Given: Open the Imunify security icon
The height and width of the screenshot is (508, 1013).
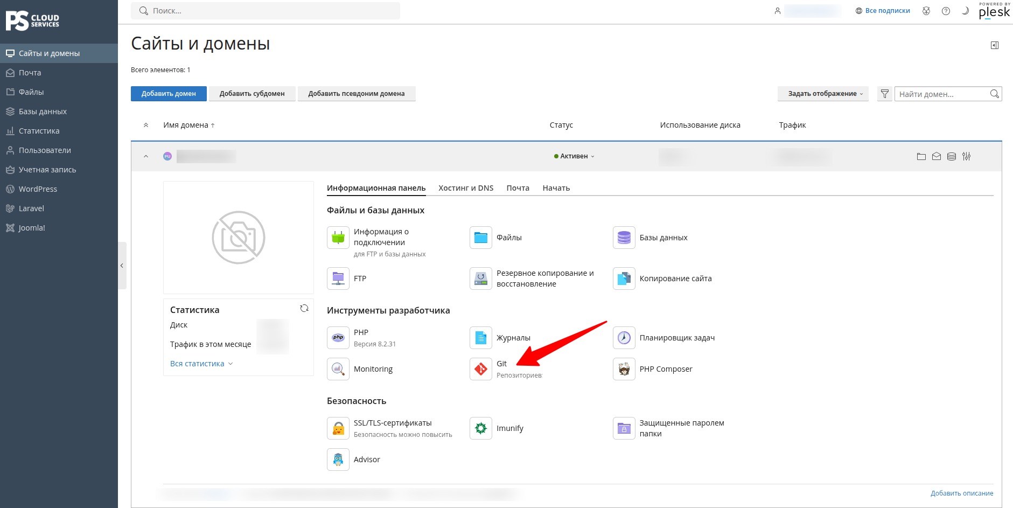Looking at the screenshot, I should coord(480,428).
